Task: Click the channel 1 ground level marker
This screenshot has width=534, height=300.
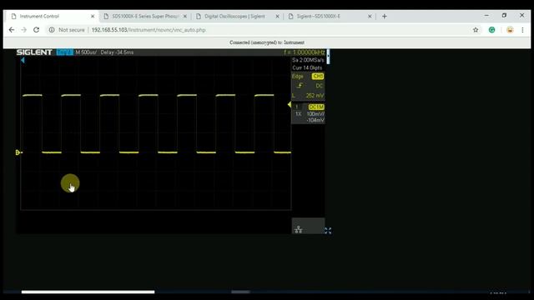Action: pos(18,152)
